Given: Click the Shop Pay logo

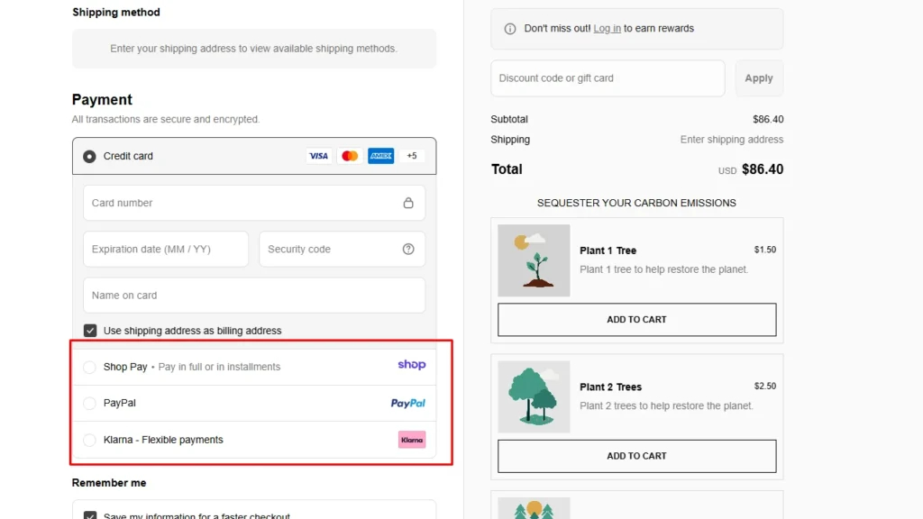Looking at the screenshot, I should (411, 365).
